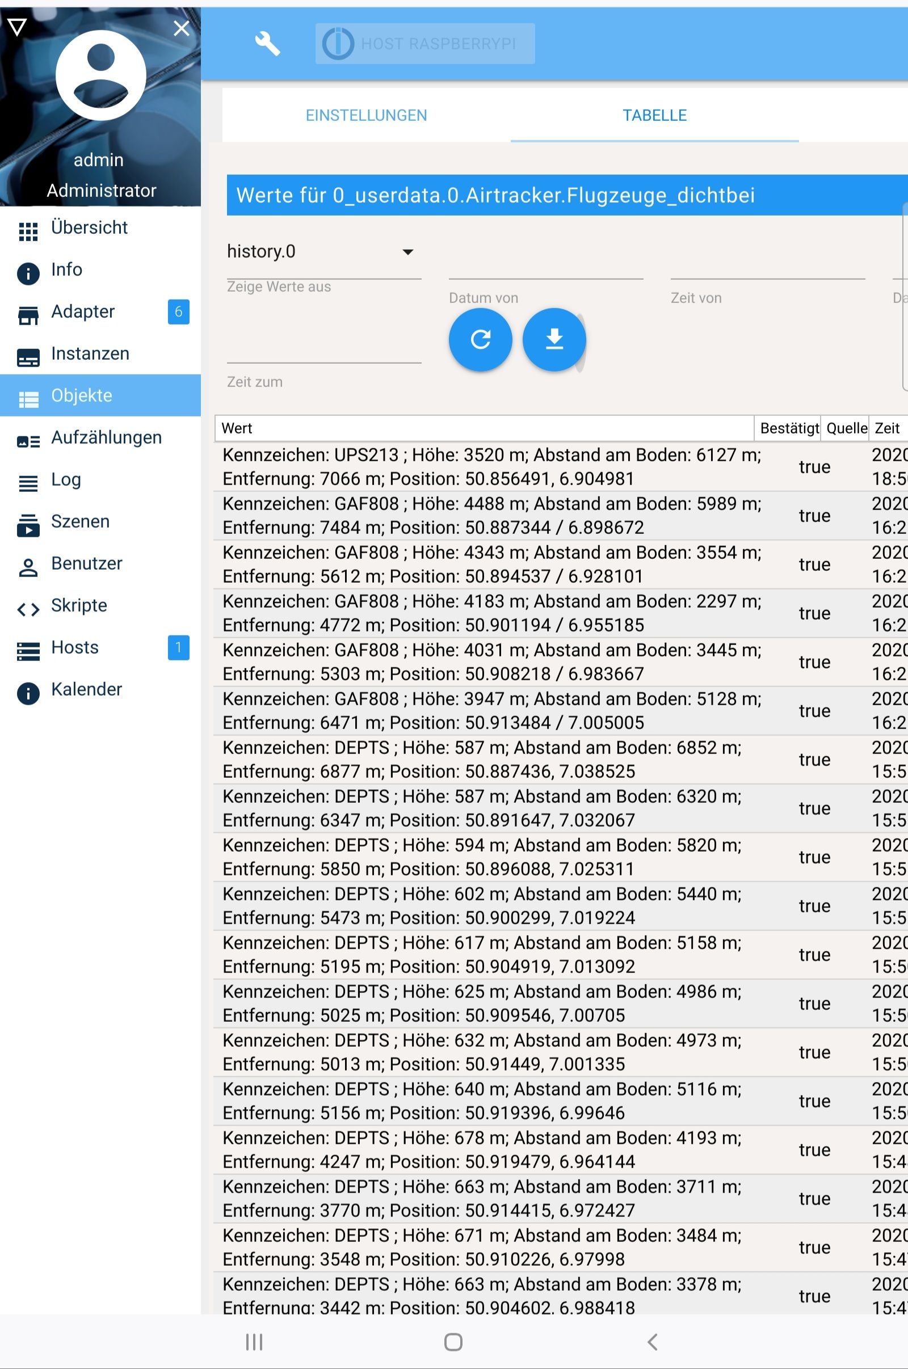Click the Instanzen icon

28,357
